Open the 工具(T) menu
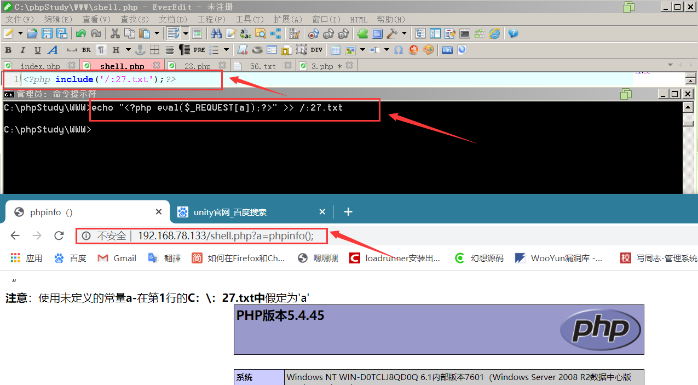 pyautogui.click(x=250, y=20)
